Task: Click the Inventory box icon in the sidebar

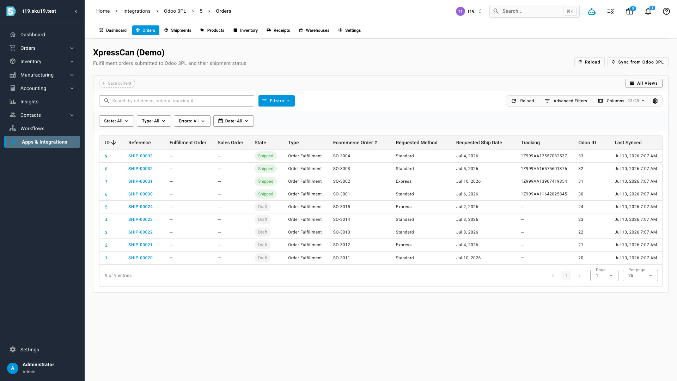Action: tap(13, 61)
